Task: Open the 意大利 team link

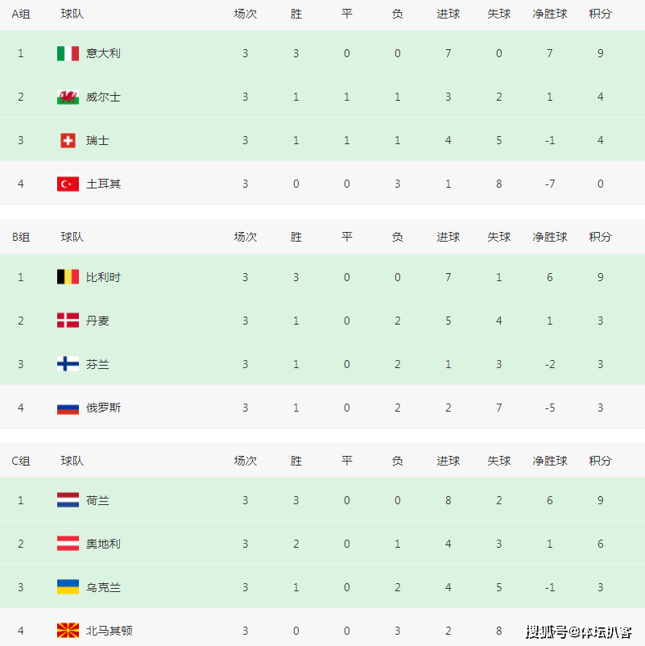Action: [x=103, y=53]
